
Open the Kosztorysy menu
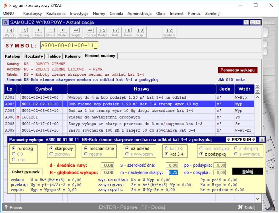pos(33,13)
